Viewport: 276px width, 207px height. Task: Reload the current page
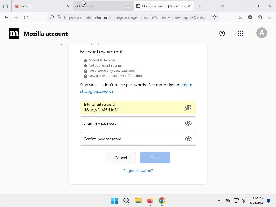pos(26,18)
